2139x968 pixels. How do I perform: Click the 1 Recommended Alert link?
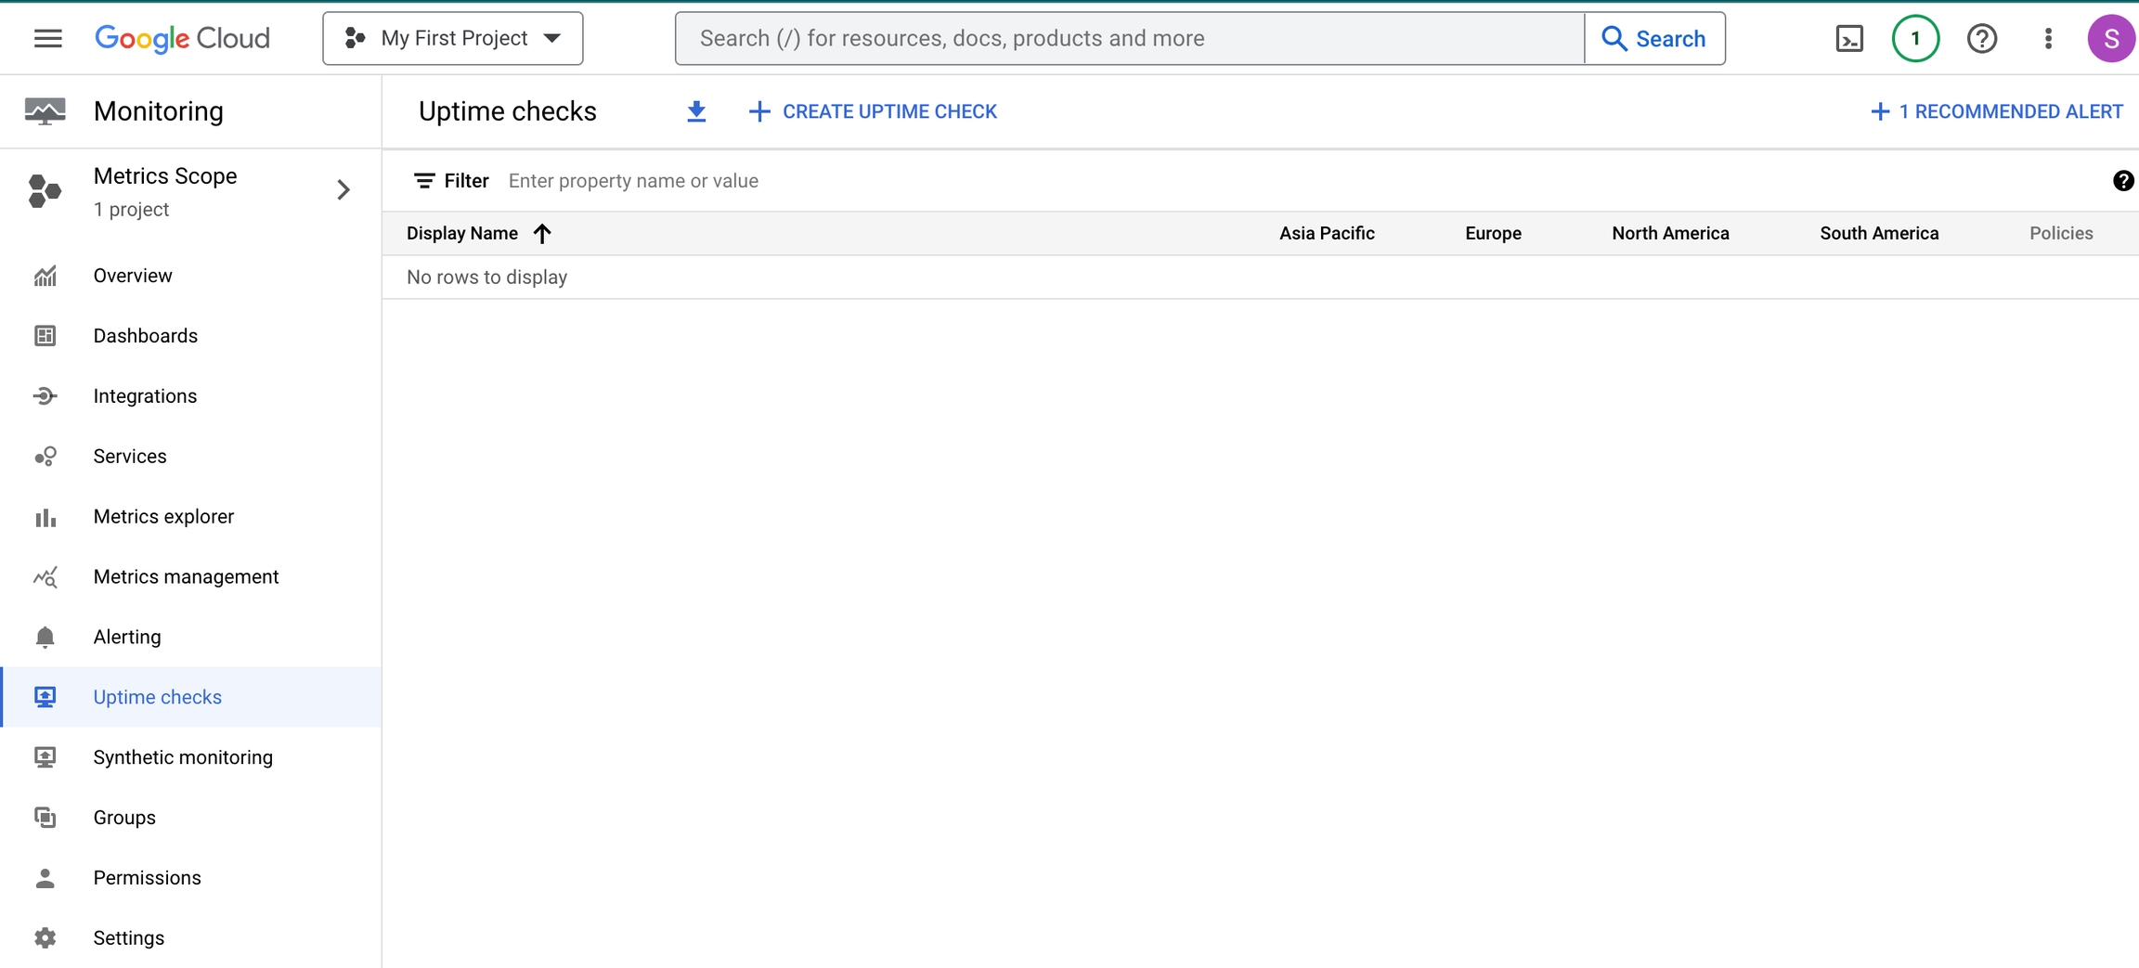pyautogui.click(x=1996, y=111)
